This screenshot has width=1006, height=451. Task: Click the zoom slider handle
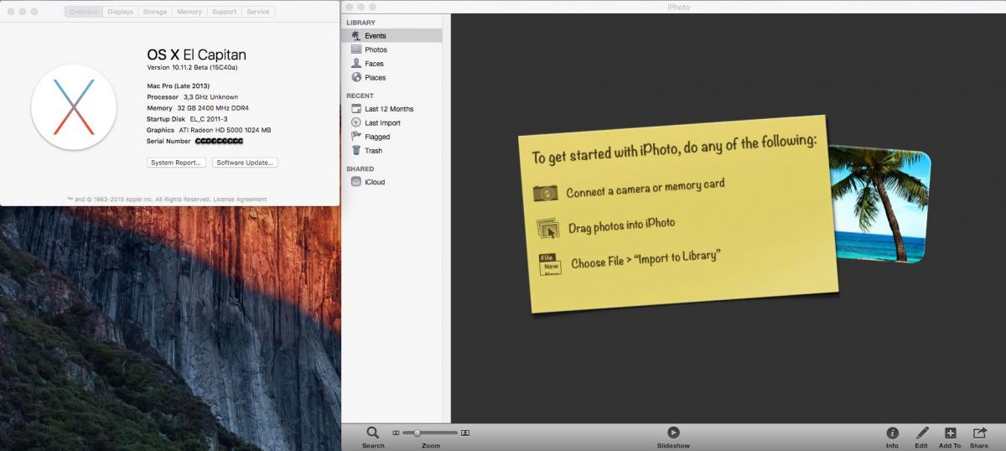coord(417,433)
